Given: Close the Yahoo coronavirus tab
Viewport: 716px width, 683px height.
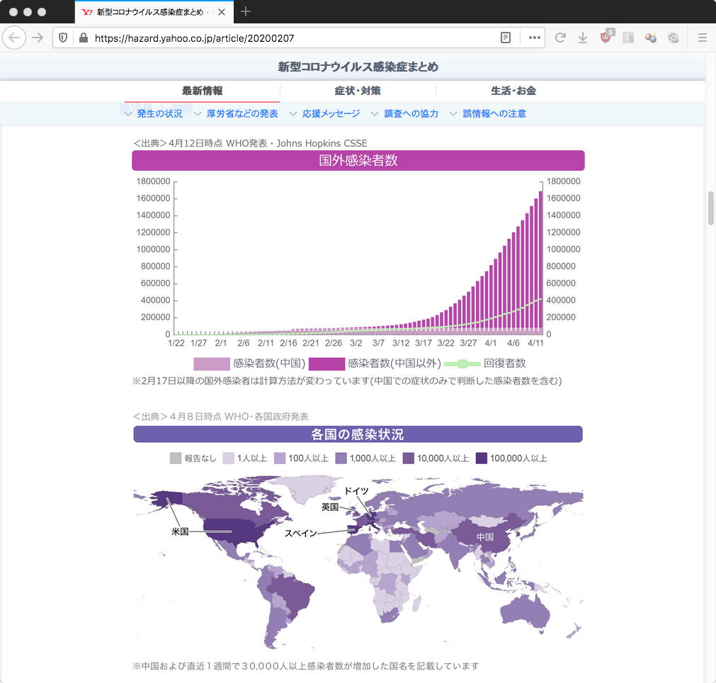Looking at the screenshot, I should [222, 12].
